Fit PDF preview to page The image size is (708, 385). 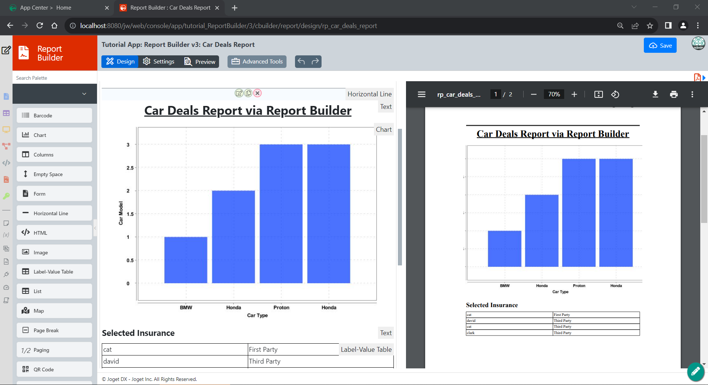[x=598, y=94]
